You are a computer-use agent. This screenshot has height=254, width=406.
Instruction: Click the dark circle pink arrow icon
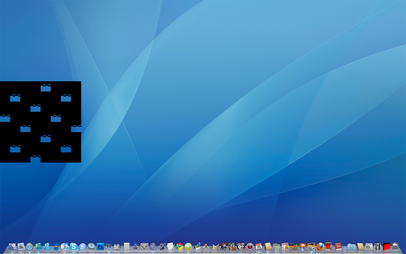coord(250,246)
